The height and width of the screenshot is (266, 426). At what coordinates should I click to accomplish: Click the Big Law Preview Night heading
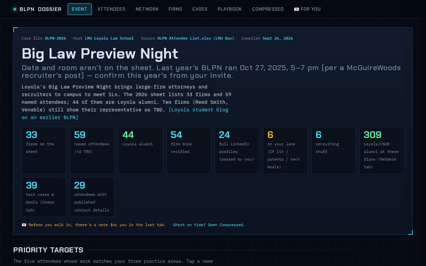pos(100,54)
